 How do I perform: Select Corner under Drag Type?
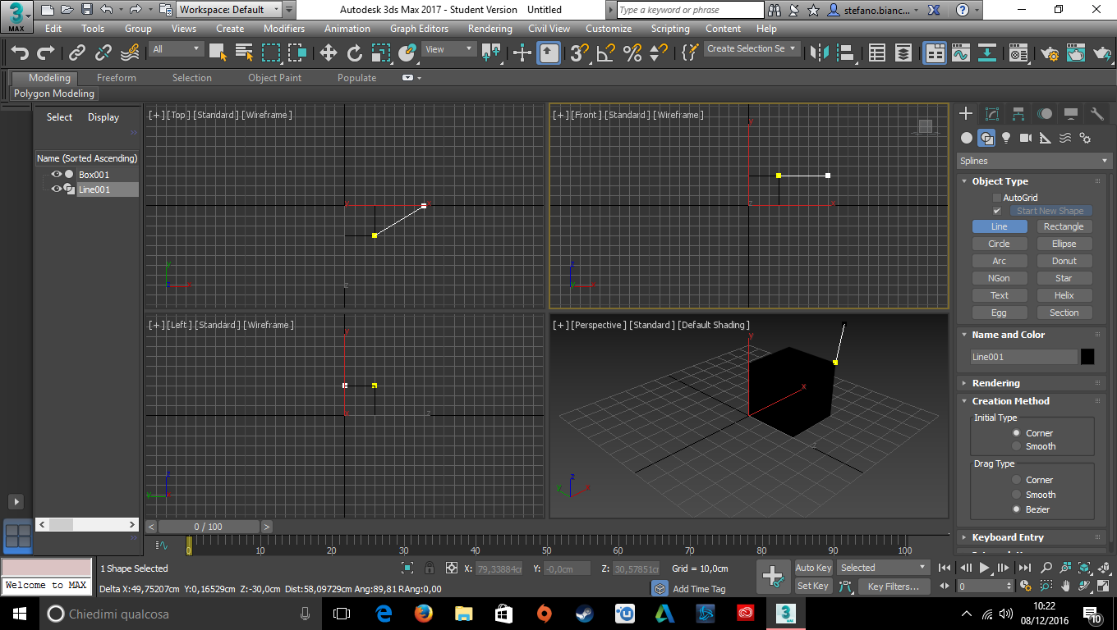click(1017, 480)
